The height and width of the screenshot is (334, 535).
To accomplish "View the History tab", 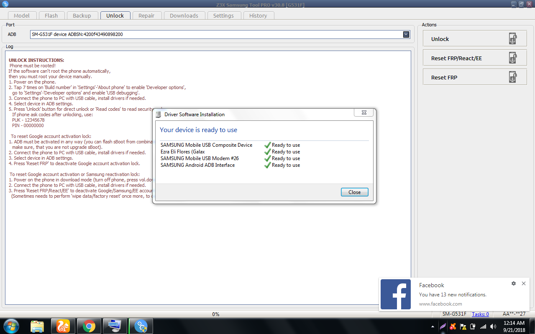I will pyautogui.click(x=258, y=15).
